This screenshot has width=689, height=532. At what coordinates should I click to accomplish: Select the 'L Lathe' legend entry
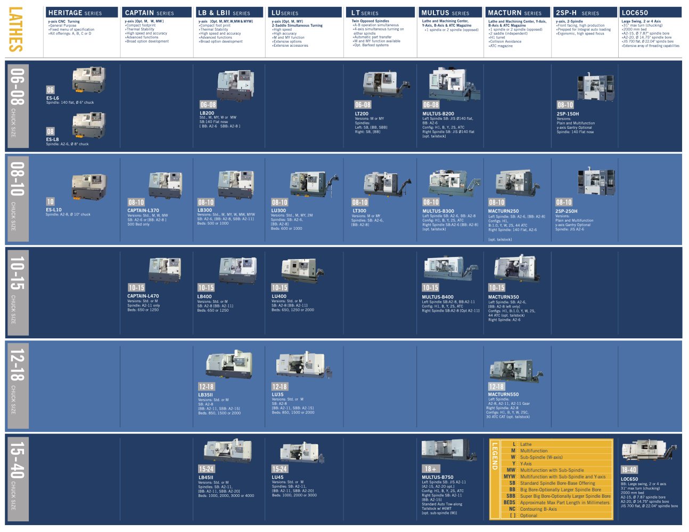[x=556, y=444]
